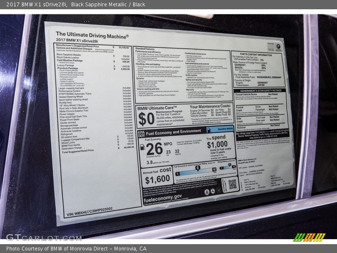The width and height of the screenshot is (337, 253).
Task: Click "Manufacturer's Suggested Retail Price" line
Action: coord(78,46)
